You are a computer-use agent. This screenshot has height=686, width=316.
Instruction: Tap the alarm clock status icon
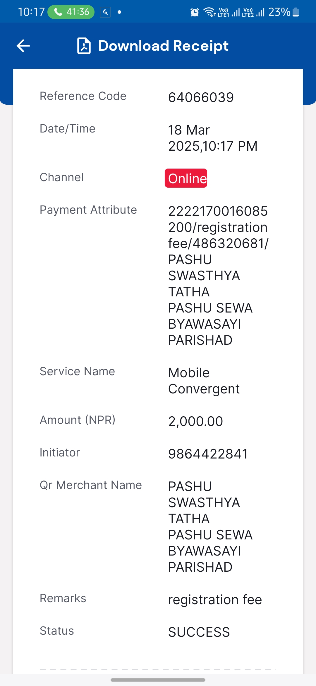point(195,12)
